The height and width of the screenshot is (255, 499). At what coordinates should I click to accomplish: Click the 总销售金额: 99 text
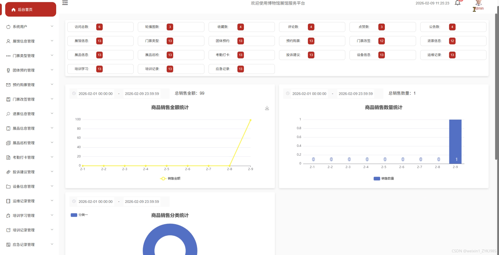click(x=190, y=93)
